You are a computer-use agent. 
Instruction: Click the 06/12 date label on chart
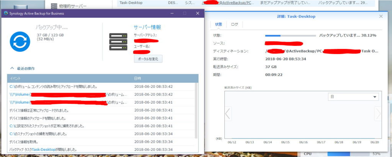(232, 142)
